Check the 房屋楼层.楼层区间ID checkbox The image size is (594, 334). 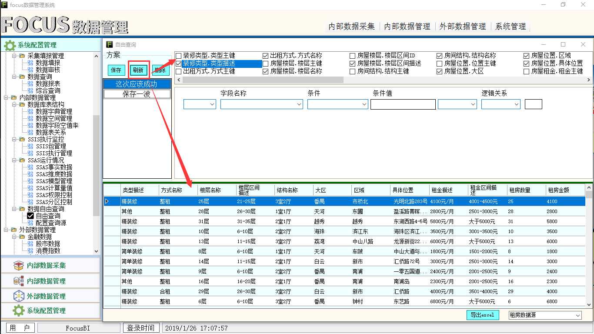tap(353, 56)
